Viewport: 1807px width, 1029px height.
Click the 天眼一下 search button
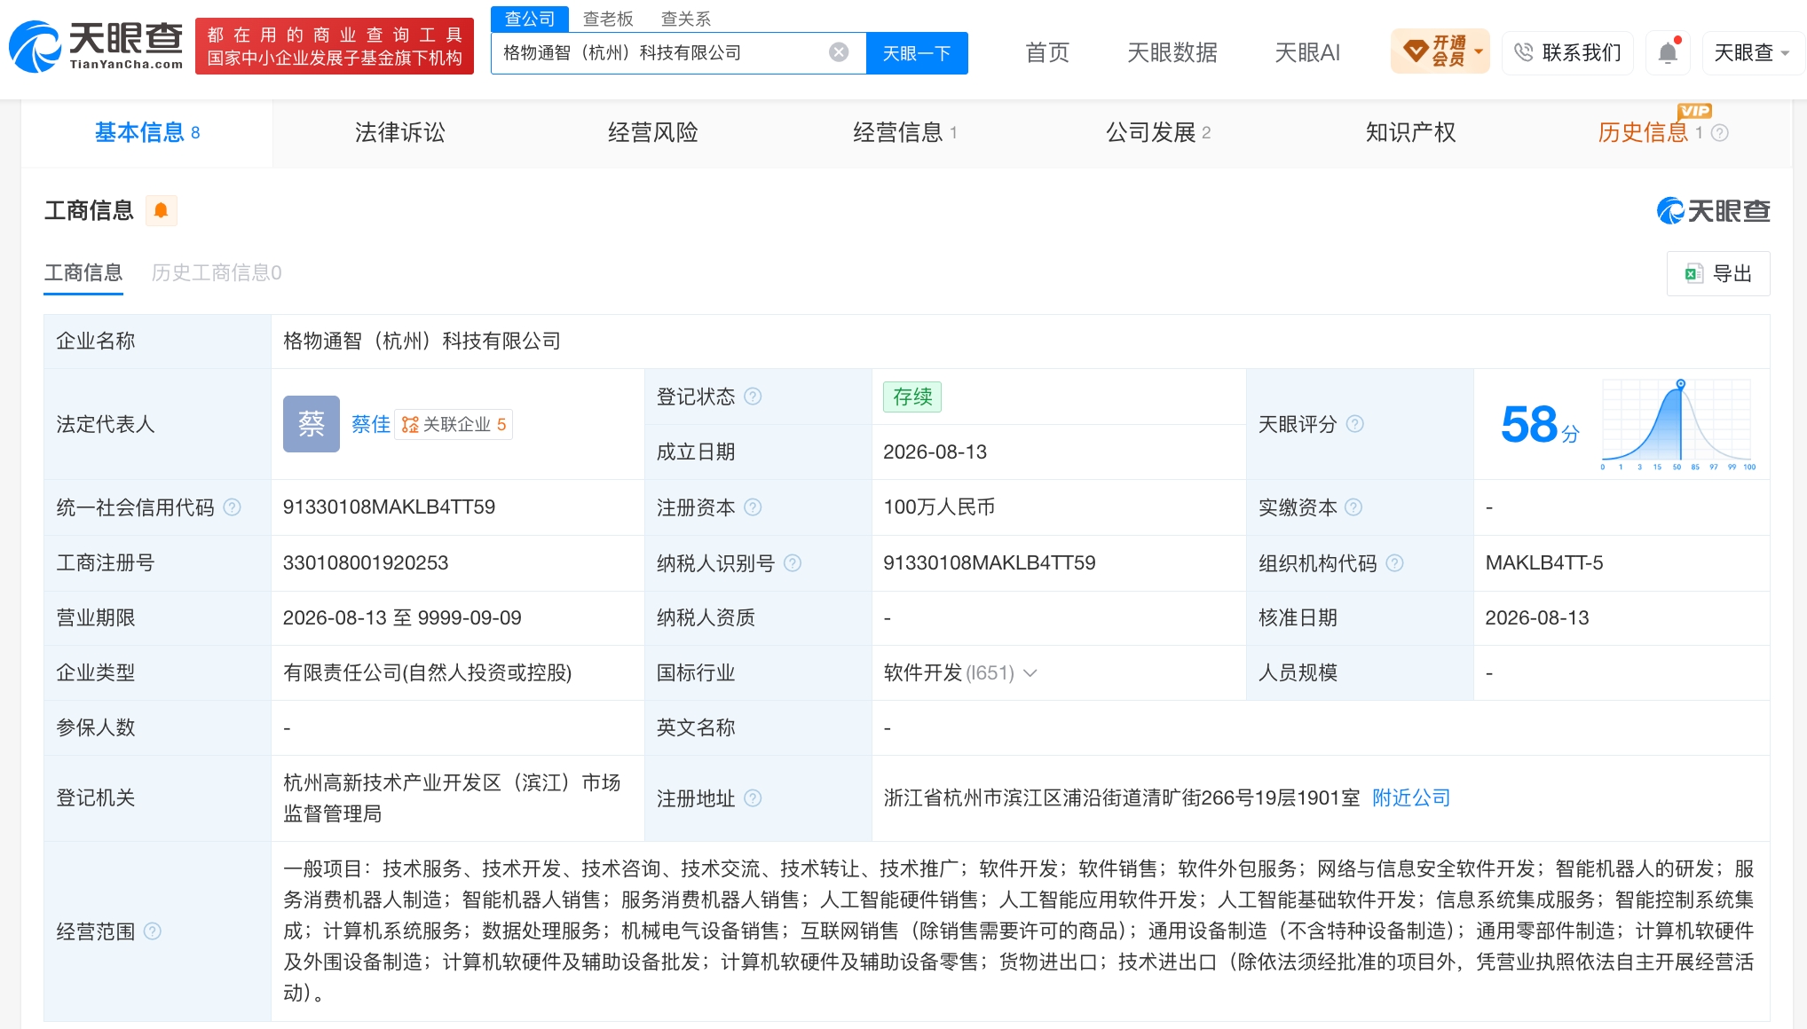[x=917, y=53]
